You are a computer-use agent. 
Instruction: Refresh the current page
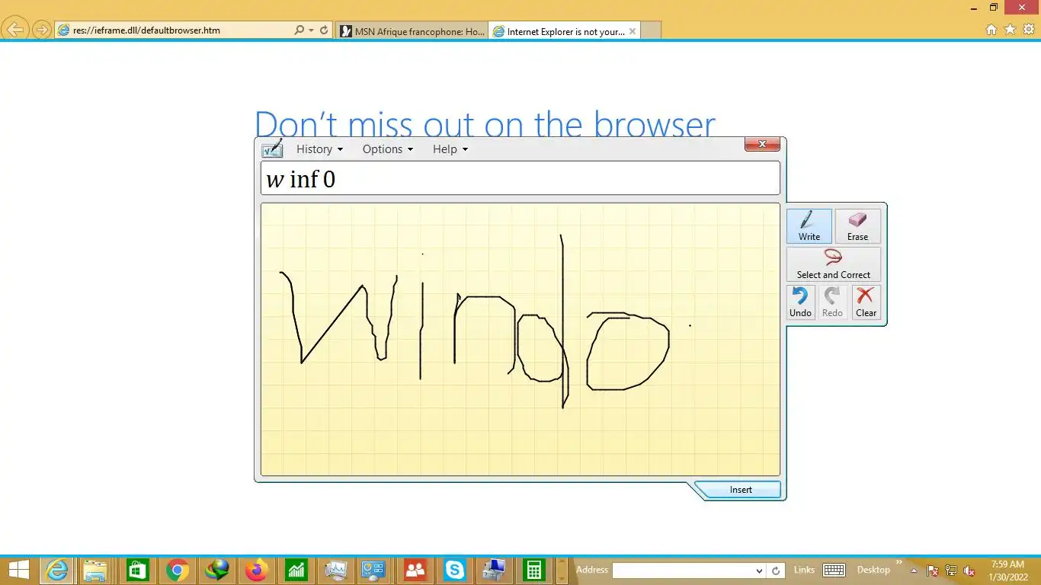point(324,30)
